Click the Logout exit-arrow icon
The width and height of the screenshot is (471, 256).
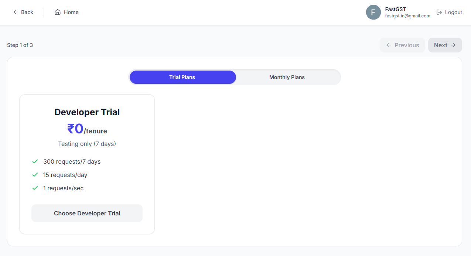439,12
